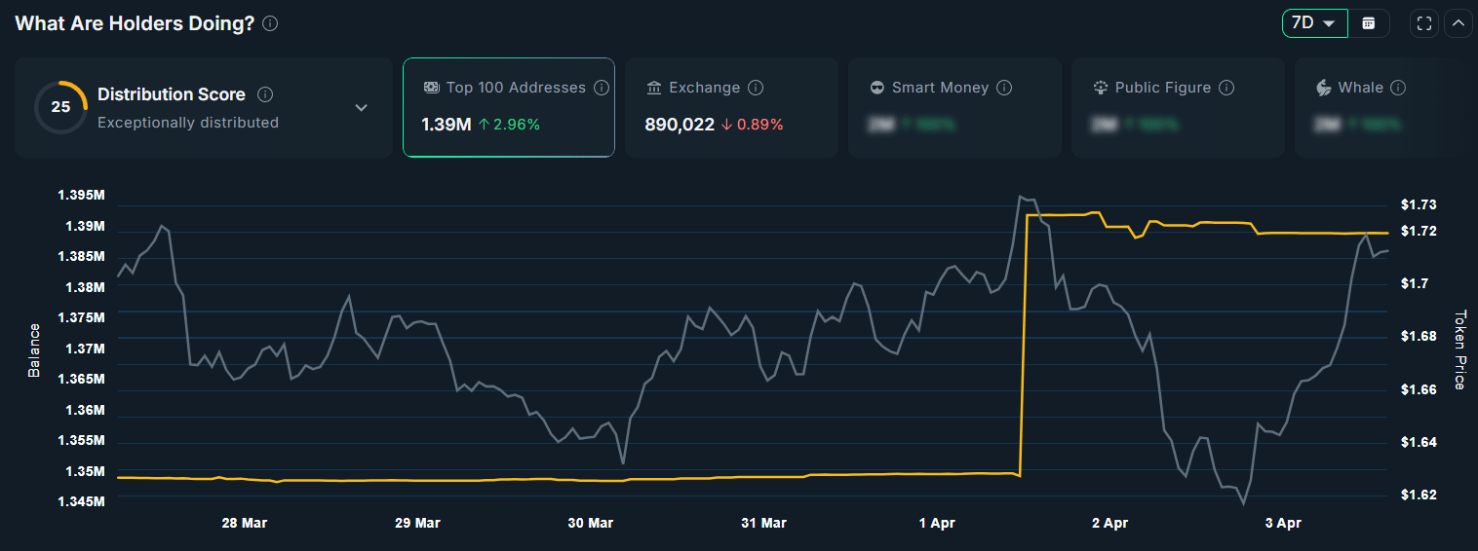Viewport: 1478px width, 551px height.
Task: Switch to the Smart Money card
Action: (953, 107)
